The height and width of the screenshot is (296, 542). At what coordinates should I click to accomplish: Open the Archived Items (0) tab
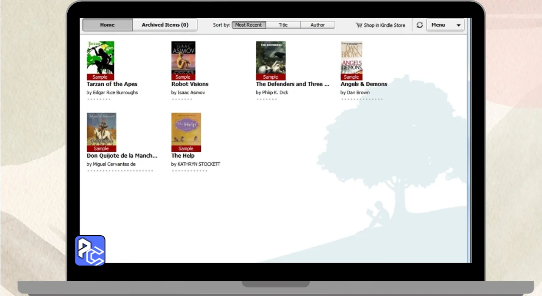(x=165, y=25)
